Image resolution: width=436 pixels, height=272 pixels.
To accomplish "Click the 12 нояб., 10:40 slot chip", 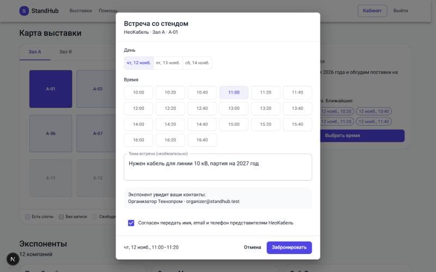I will 374,112.
